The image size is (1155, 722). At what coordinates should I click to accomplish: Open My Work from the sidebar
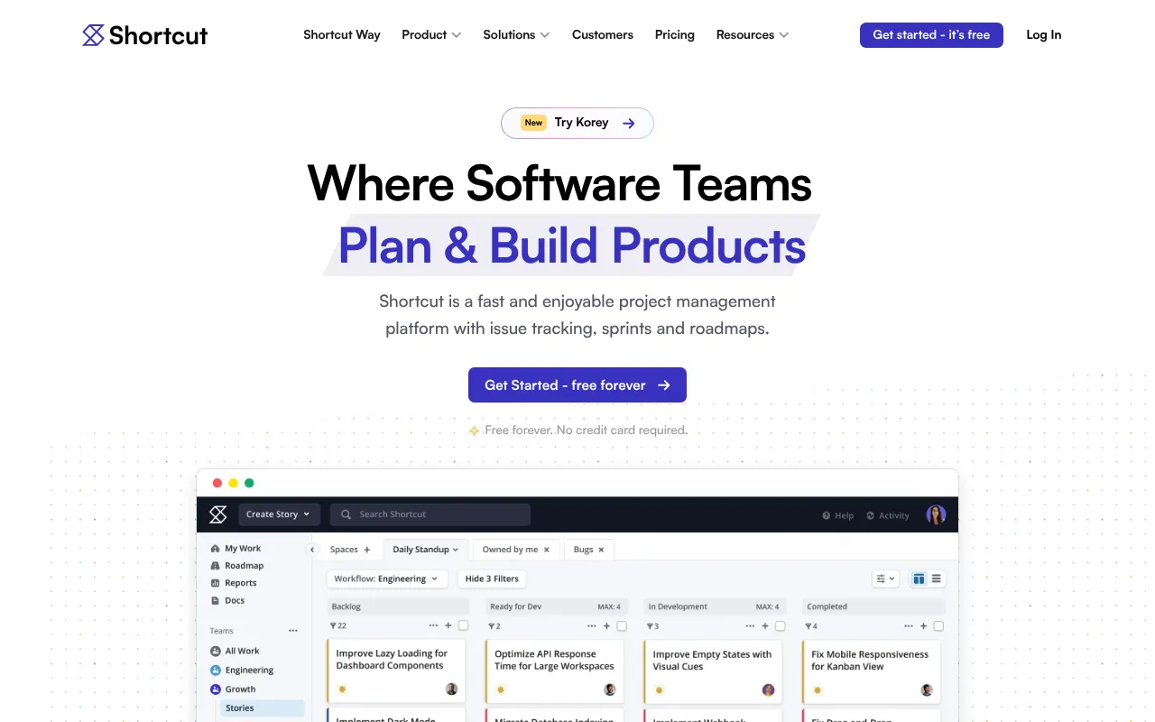236,548
